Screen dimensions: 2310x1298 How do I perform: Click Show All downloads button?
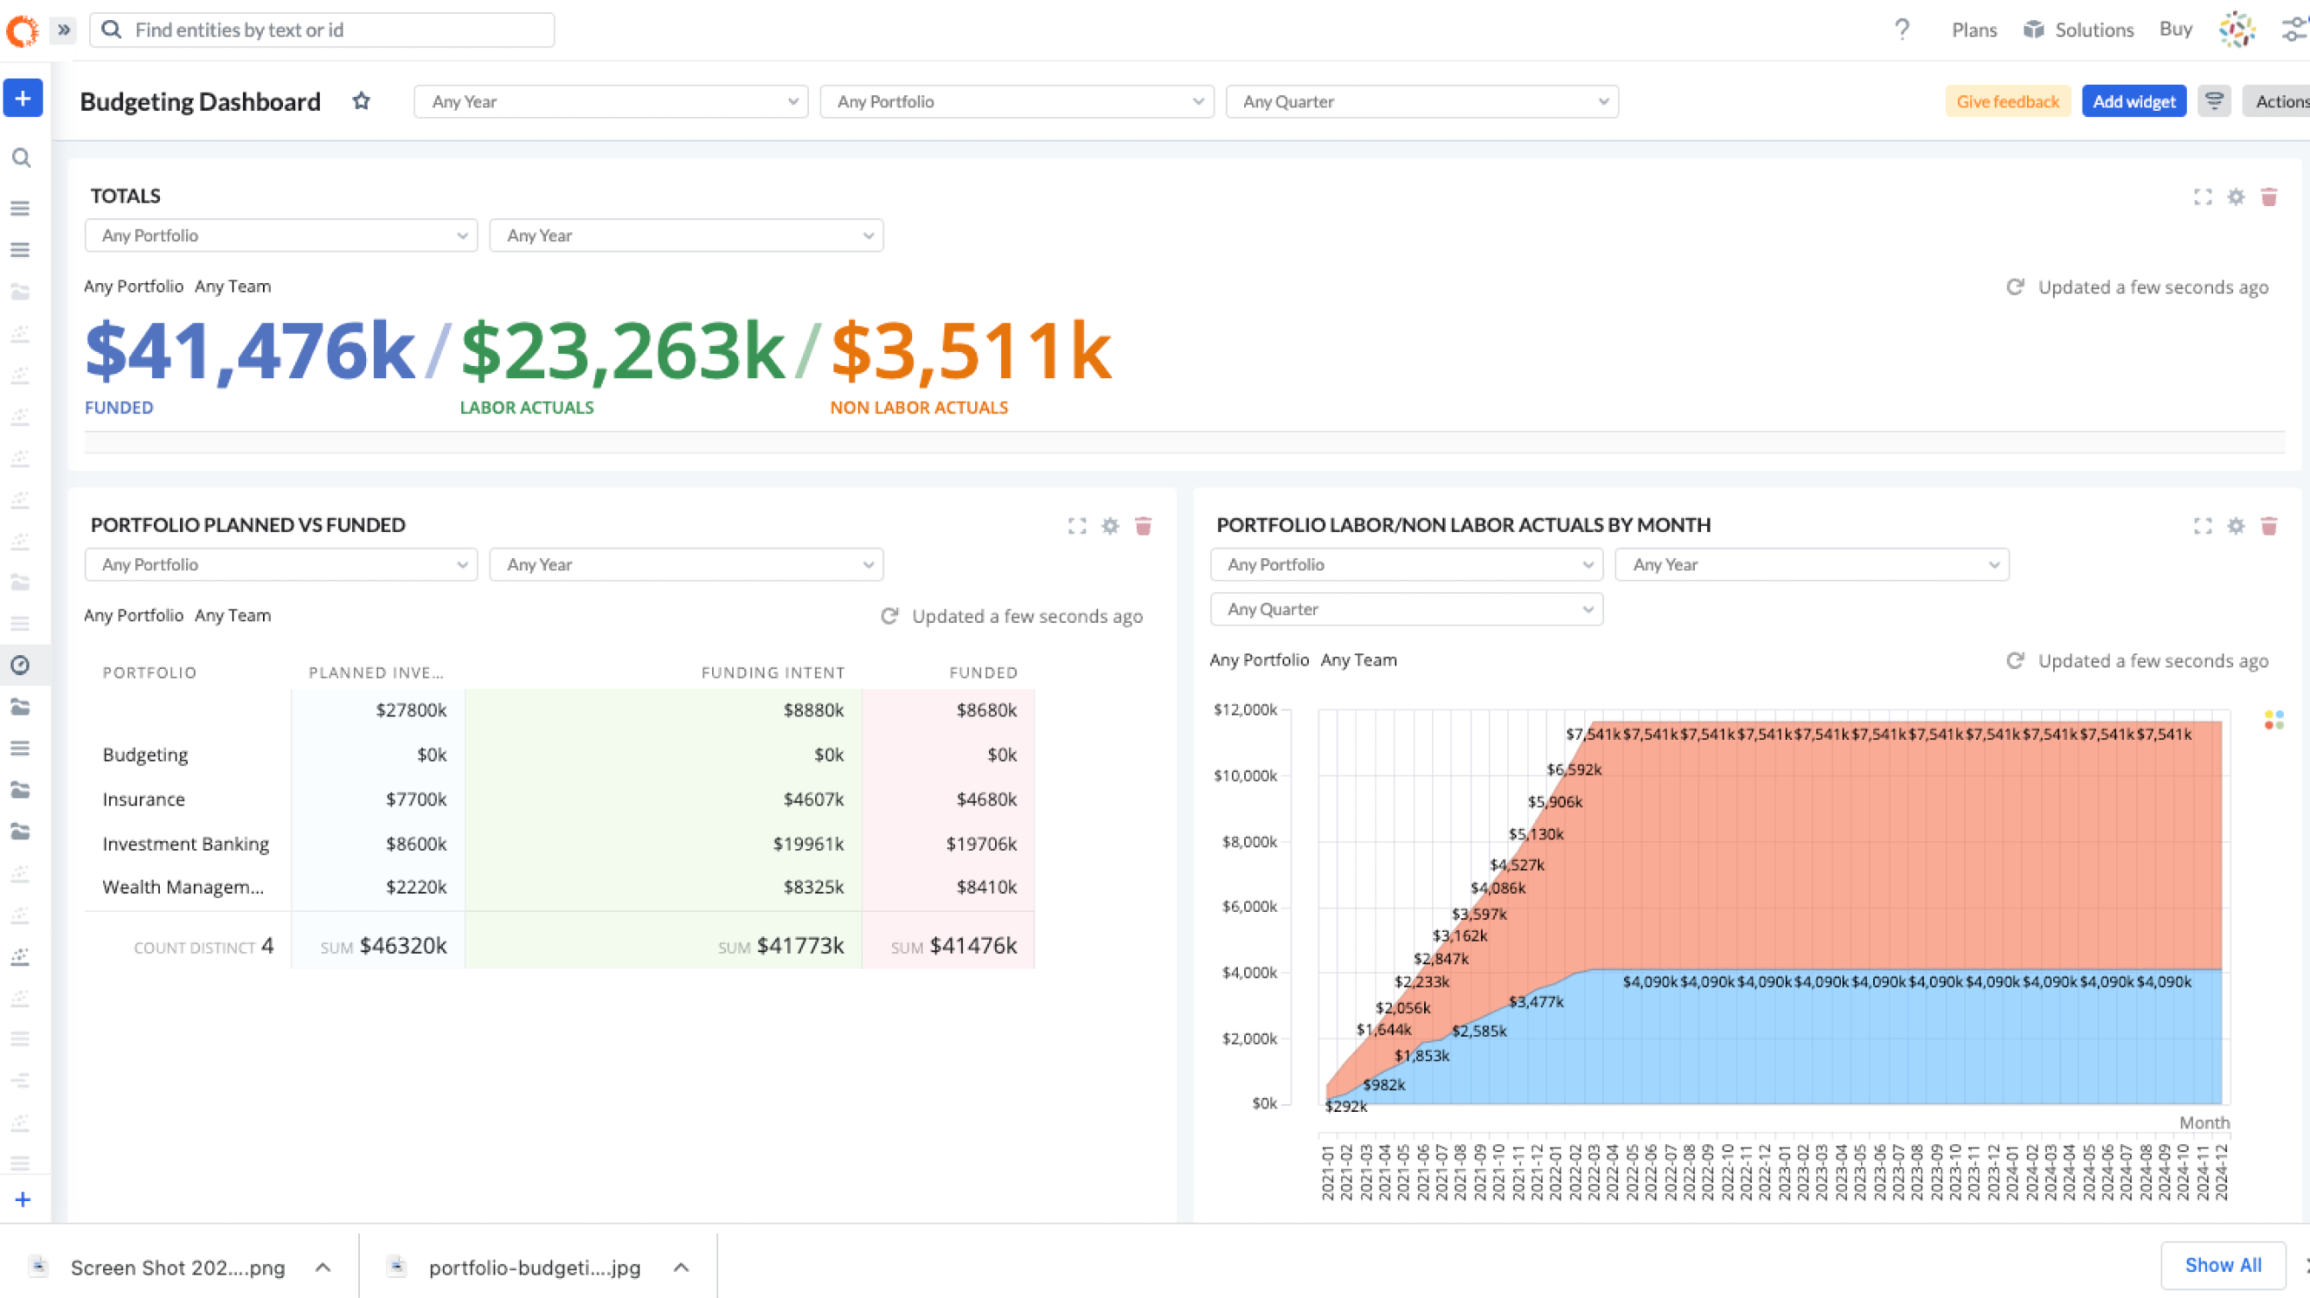point(2222,1265)
